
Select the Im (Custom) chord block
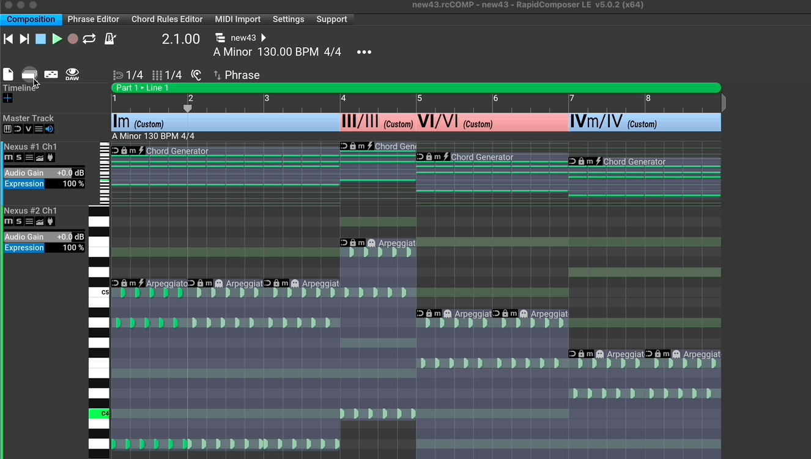pos(226,122)
